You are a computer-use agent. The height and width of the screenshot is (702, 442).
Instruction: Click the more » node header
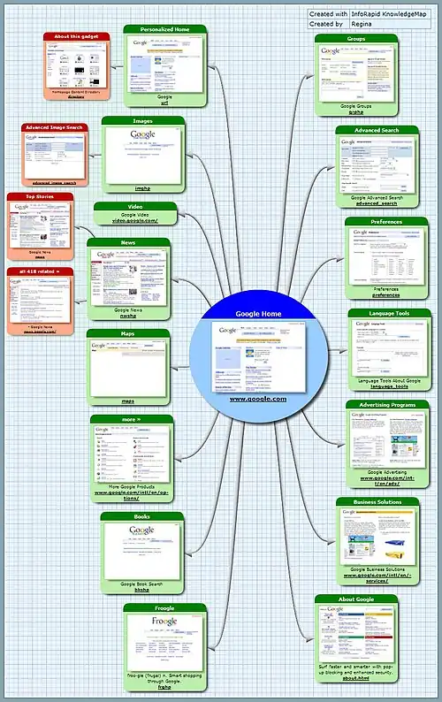(131, 419)
